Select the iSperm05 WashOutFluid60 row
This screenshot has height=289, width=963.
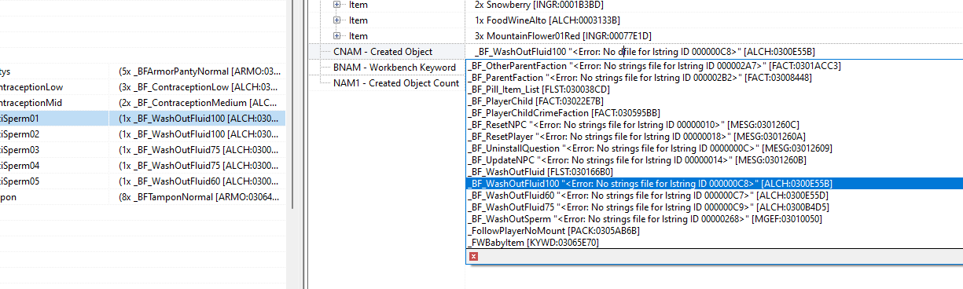(x=142, y=181)
